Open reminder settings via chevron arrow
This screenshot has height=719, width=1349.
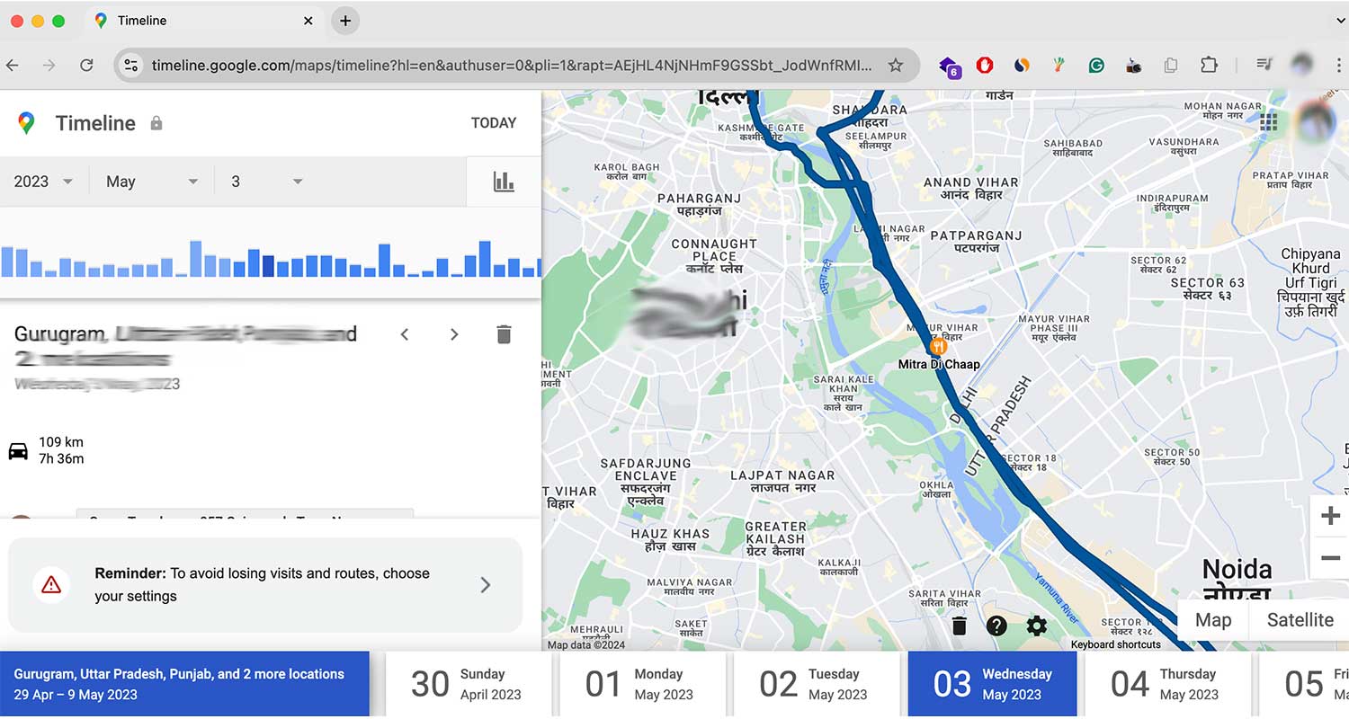pyautogui.click(x=486, y=584)
